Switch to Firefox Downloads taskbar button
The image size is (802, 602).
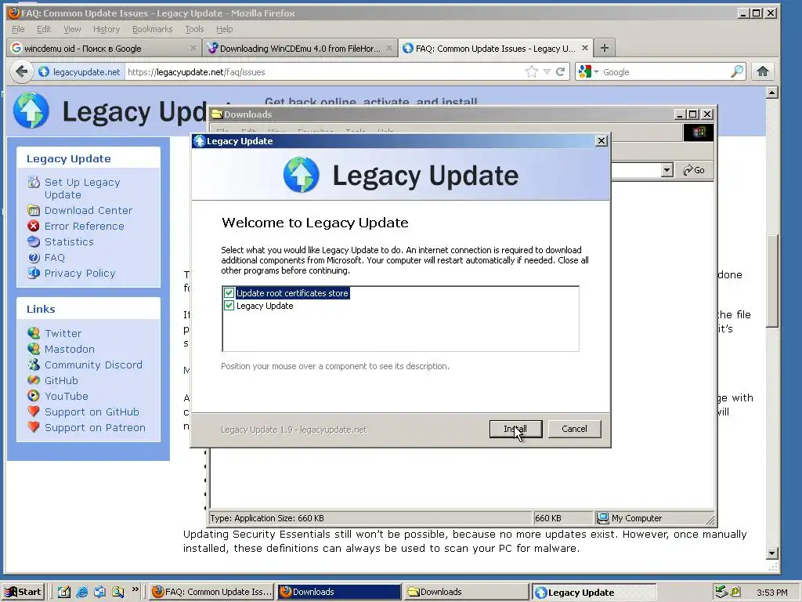pyautogui.click(x=340, y=593)
